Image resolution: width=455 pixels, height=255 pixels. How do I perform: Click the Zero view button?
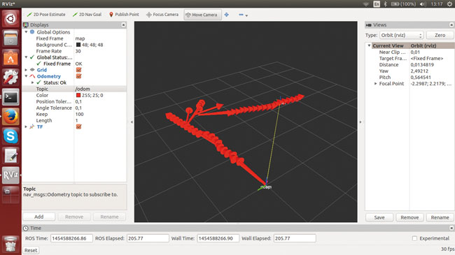(440, 35)
